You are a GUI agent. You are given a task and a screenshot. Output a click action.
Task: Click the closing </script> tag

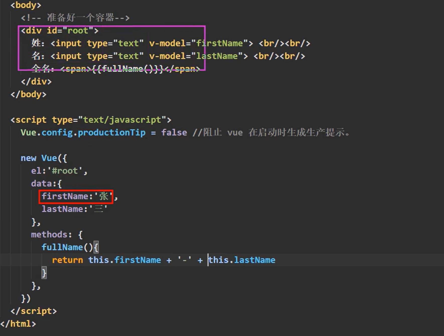(x=34, y=311)
